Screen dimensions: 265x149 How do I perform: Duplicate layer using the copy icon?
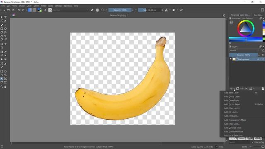(x=237, y=89)
